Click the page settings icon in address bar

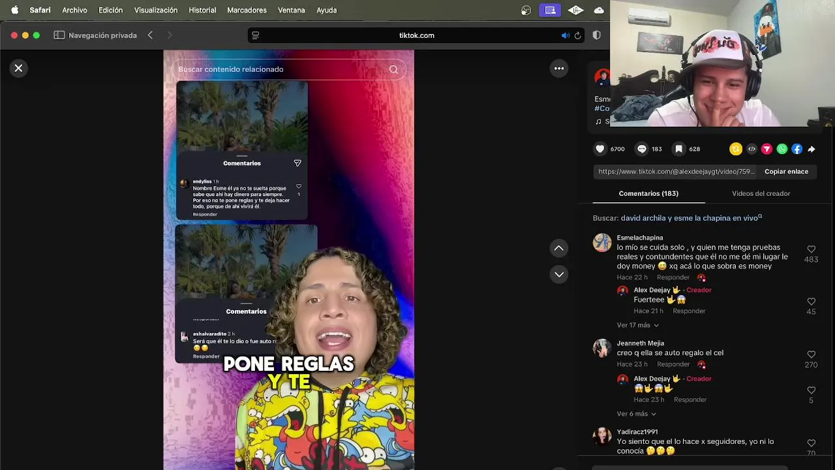(256, 35)
